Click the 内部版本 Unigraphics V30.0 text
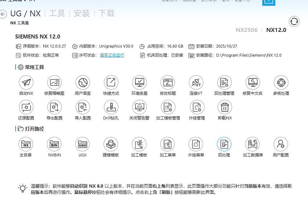 (106, 46)
